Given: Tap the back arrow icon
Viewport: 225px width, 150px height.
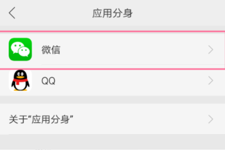Looking at the screenshot, I should [x=12, y=13].
